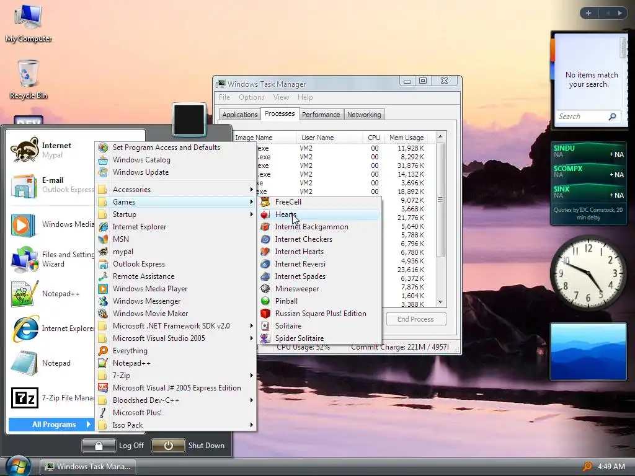635x476 pixels.
Task: Open FreeCell game icon
Action: pos(265,201)
